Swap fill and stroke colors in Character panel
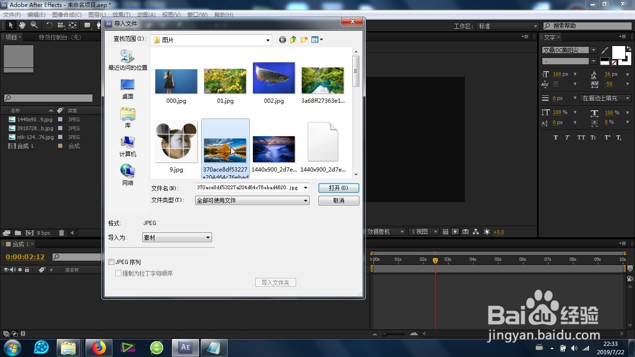The width and height of the screenshot is (635, 357). (629, 48)
